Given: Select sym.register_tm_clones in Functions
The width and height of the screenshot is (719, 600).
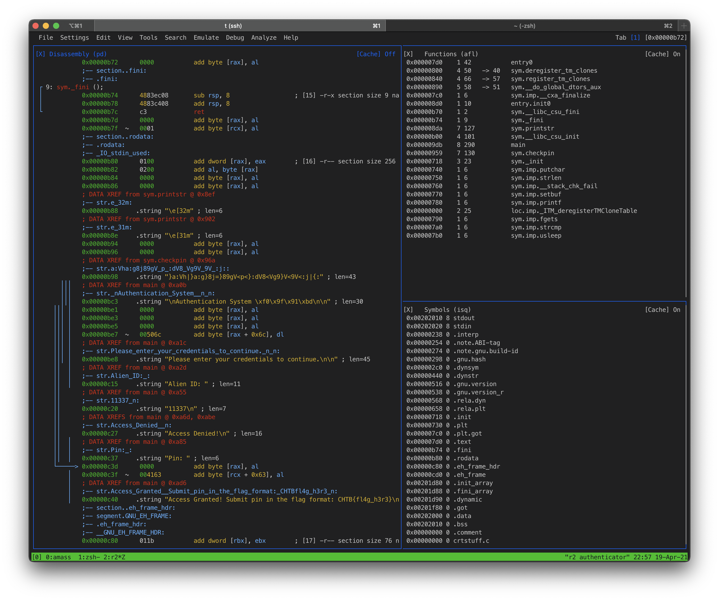Looking at the screenshot, I should tap(498, 78).
